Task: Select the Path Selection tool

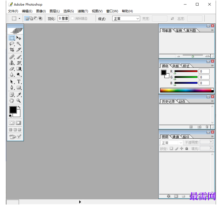Action: point(12,82)
